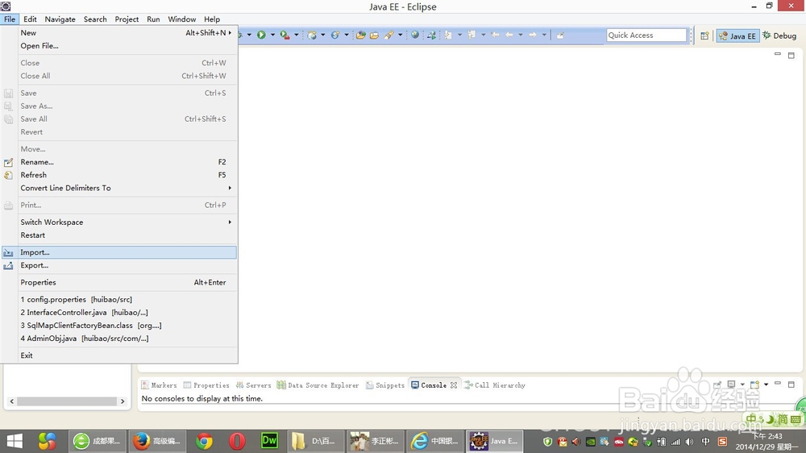Open dropdown arrow beside Search flashlight icon
The image size is (806, 453).
[400, 35]
